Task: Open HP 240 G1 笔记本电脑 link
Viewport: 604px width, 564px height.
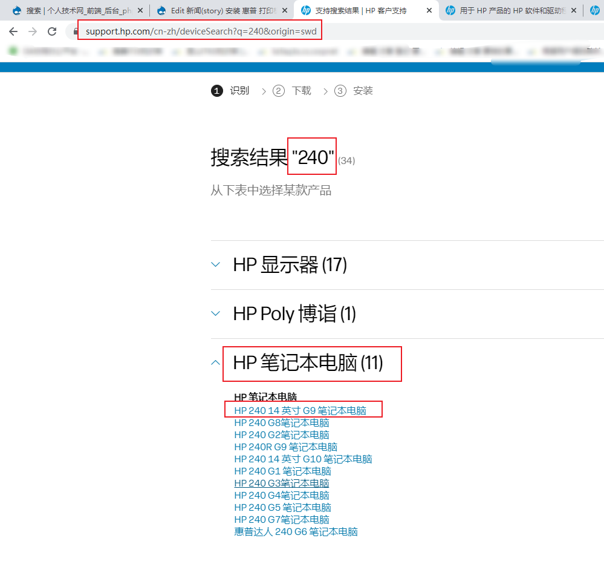Action: click(283, 471)
